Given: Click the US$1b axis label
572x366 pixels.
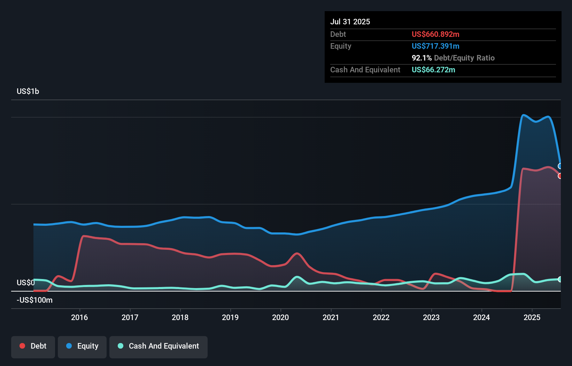Looking at the screenshot, I should click(x=28, y=91).
